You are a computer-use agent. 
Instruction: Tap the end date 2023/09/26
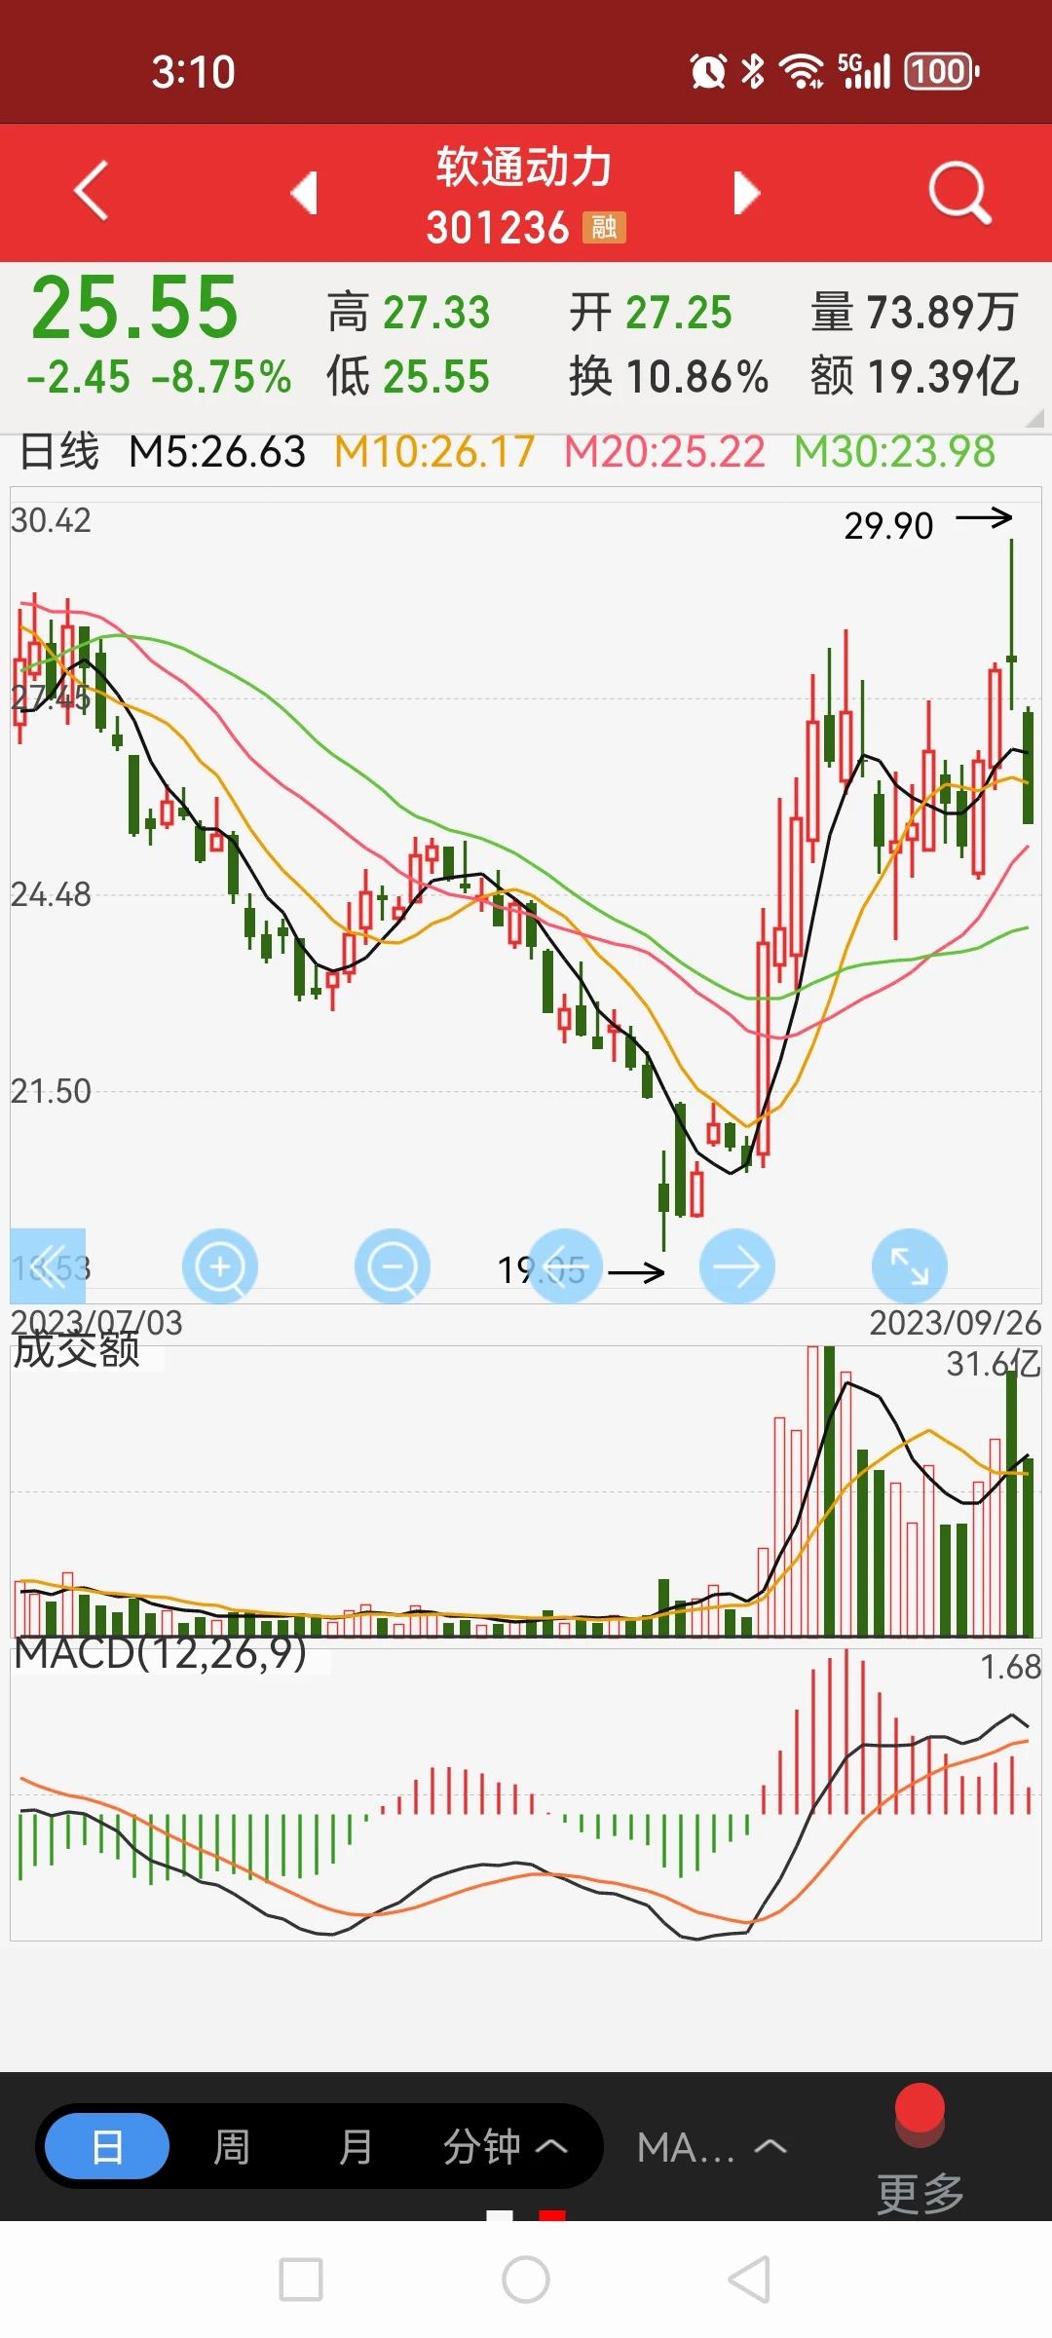[x=955, y=1322]
